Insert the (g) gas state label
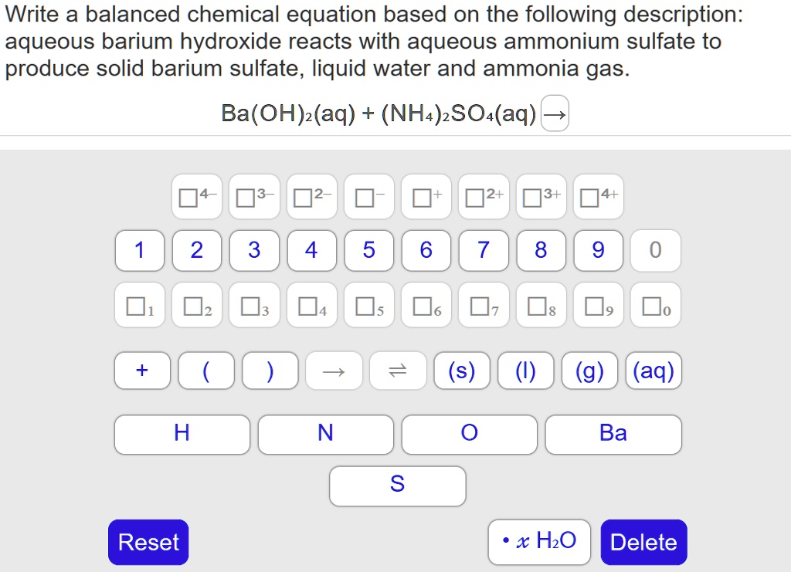This screenshot has width=791, height=572. pyautogui.click(x=589, y=371)
